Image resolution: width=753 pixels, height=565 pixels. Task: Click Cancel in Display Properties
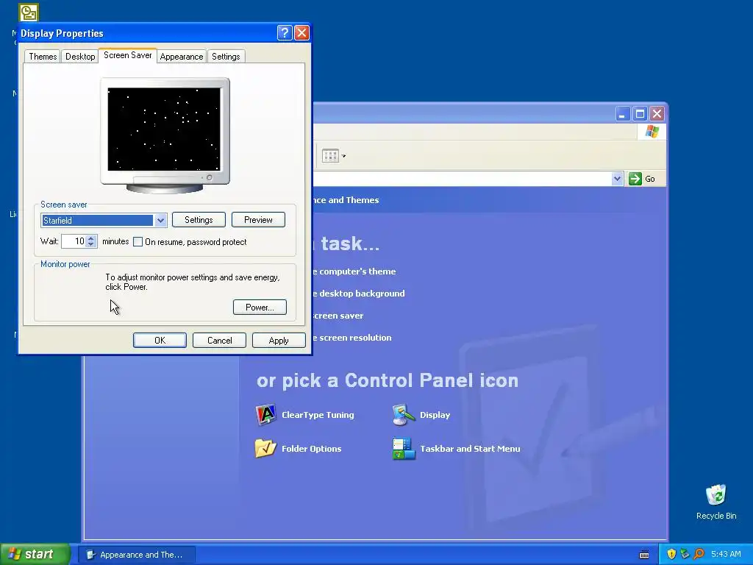[219, 340]
